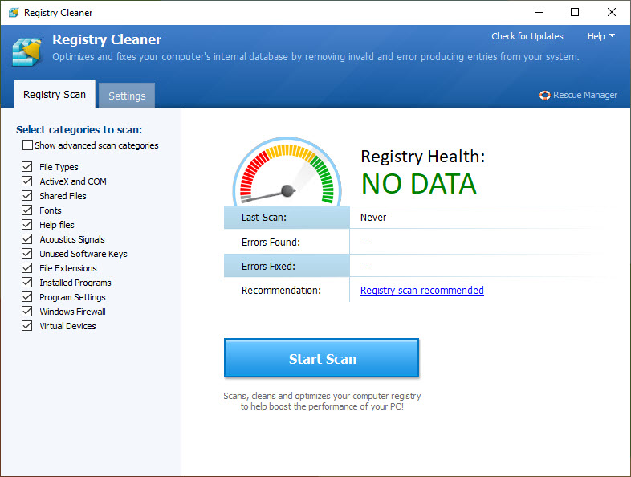Uncheck the Installed Programs category
The height and width of the screenshot is (477, 631).
pyautogui.click(x=27, y=283)
